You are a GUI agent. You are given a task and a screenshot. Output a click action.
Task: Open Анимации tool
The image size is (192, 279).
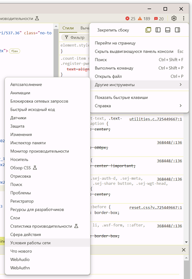(x=48, y=93)
